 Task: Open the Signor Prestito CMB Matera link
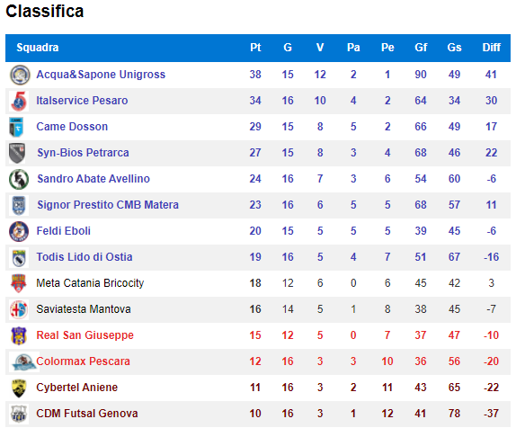(x=108, y=205)
